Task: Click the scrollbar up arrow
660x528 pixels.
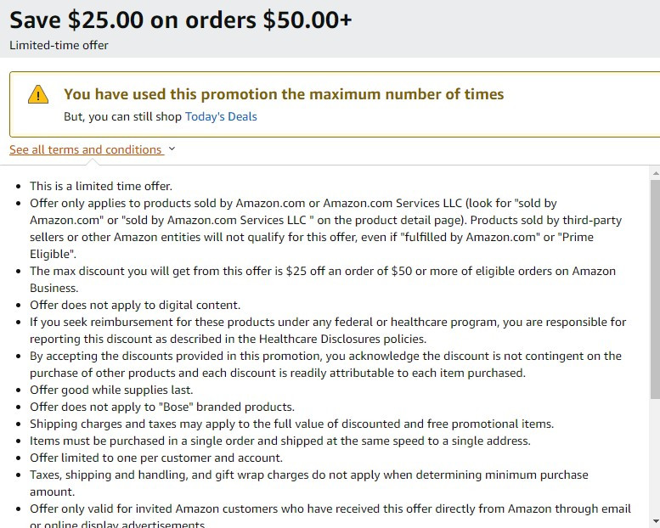Action: coord(656,173)
